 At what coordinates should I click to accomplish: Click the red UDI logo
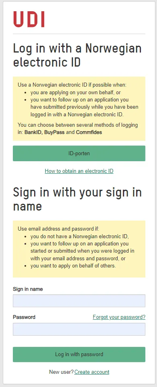click(x=29, y=19)
